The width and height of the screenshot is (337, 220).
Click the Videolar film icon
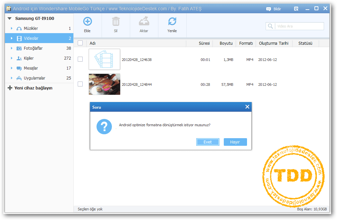tap(19, 38)
